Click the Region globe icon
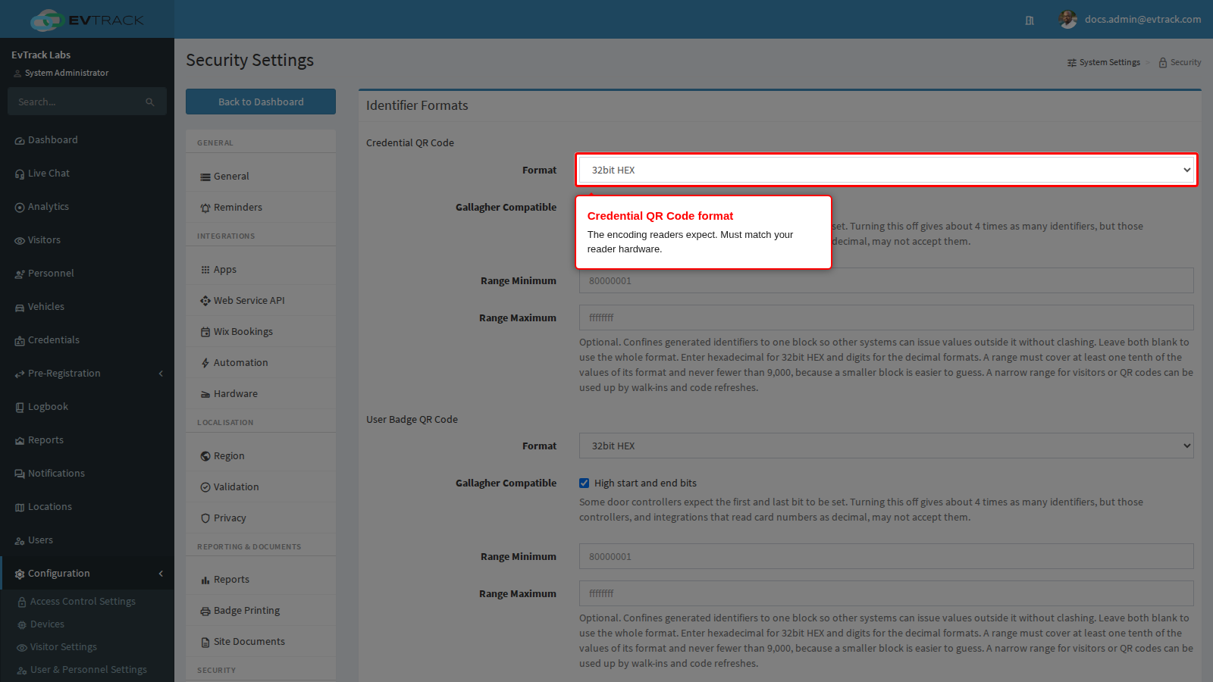Screen dimensions: 1213x682 click(x=205, y=456)
